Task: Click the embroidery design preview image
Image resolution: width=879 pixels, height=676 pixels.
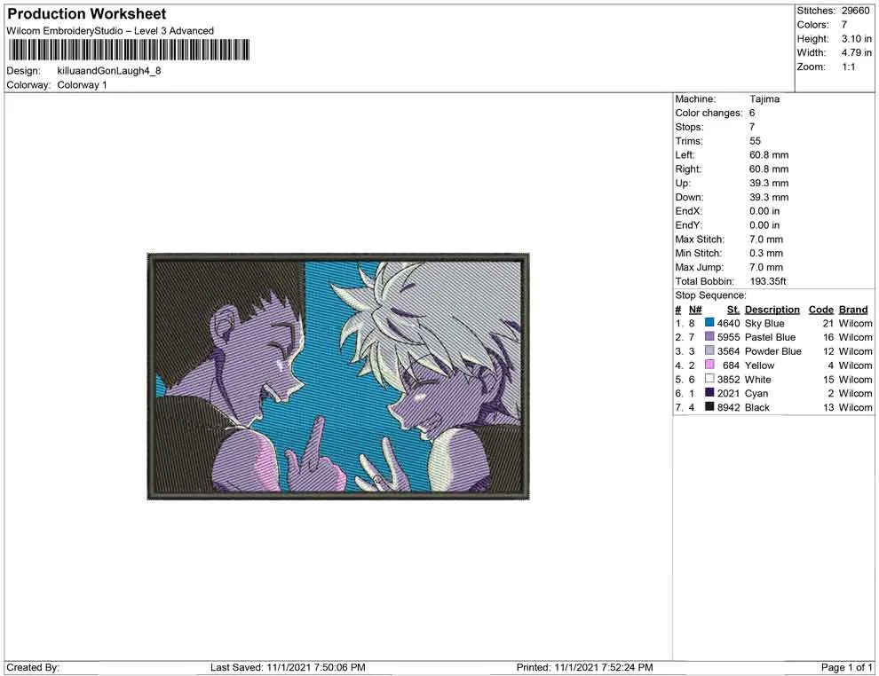Action: coord(338,376)
